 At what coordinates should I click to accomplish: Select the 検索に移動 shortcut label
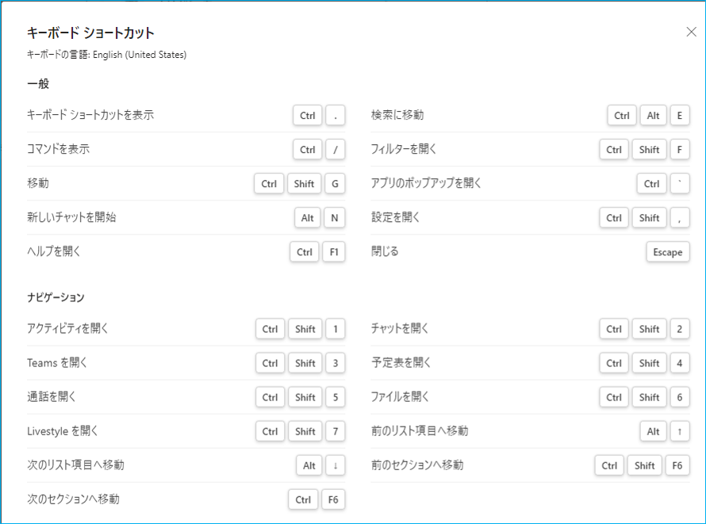coord(397,115)
